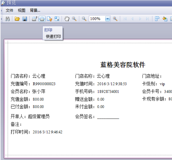This screenshot has width=172, height=160.
Task: Click the multiple pages layout icon
Action: tap(157, 19)
